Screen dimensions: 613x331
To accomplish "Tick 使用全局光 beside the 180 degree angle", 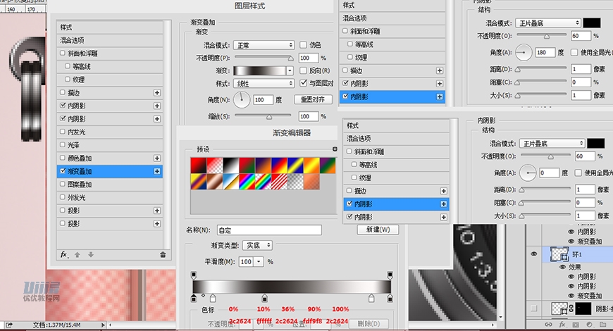I will tap(574, 52).
